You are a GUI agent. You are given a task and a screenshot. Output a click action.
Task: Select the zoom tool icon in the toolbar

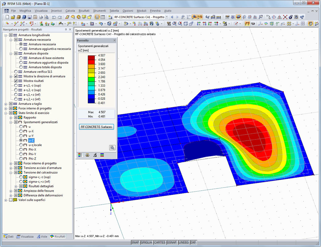(x=174, y=23)
